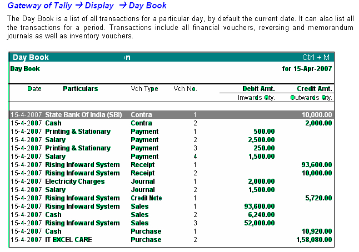Click the Ctrl + M shortcut label
Viewport: 359px width, 252px height.
pos(316,57)
